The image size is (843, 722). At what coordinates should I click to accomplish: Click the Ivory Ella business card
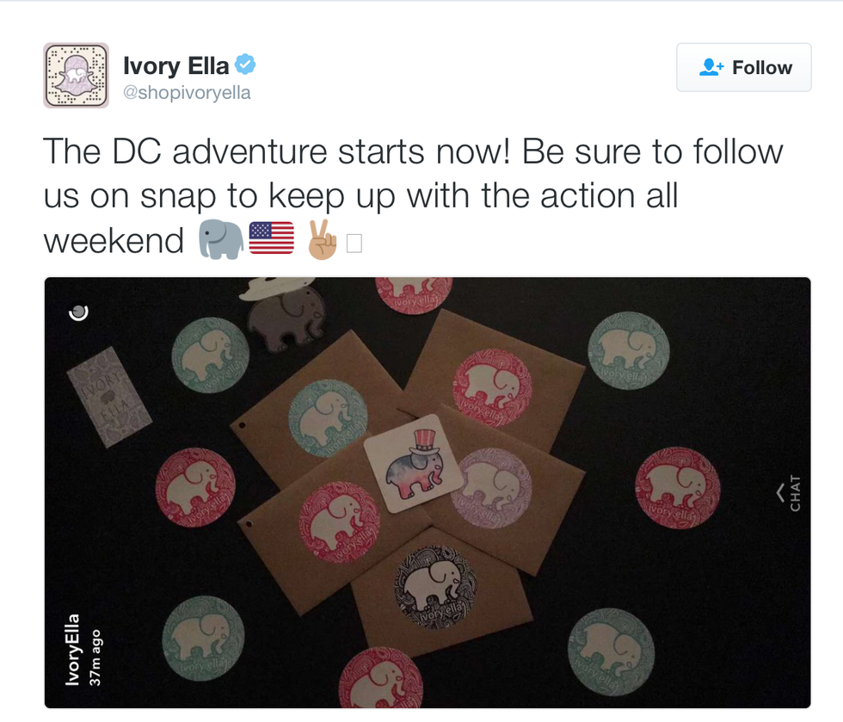109,396
